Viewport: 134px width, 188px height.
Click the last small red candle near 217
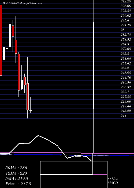(x=31, y=110)
